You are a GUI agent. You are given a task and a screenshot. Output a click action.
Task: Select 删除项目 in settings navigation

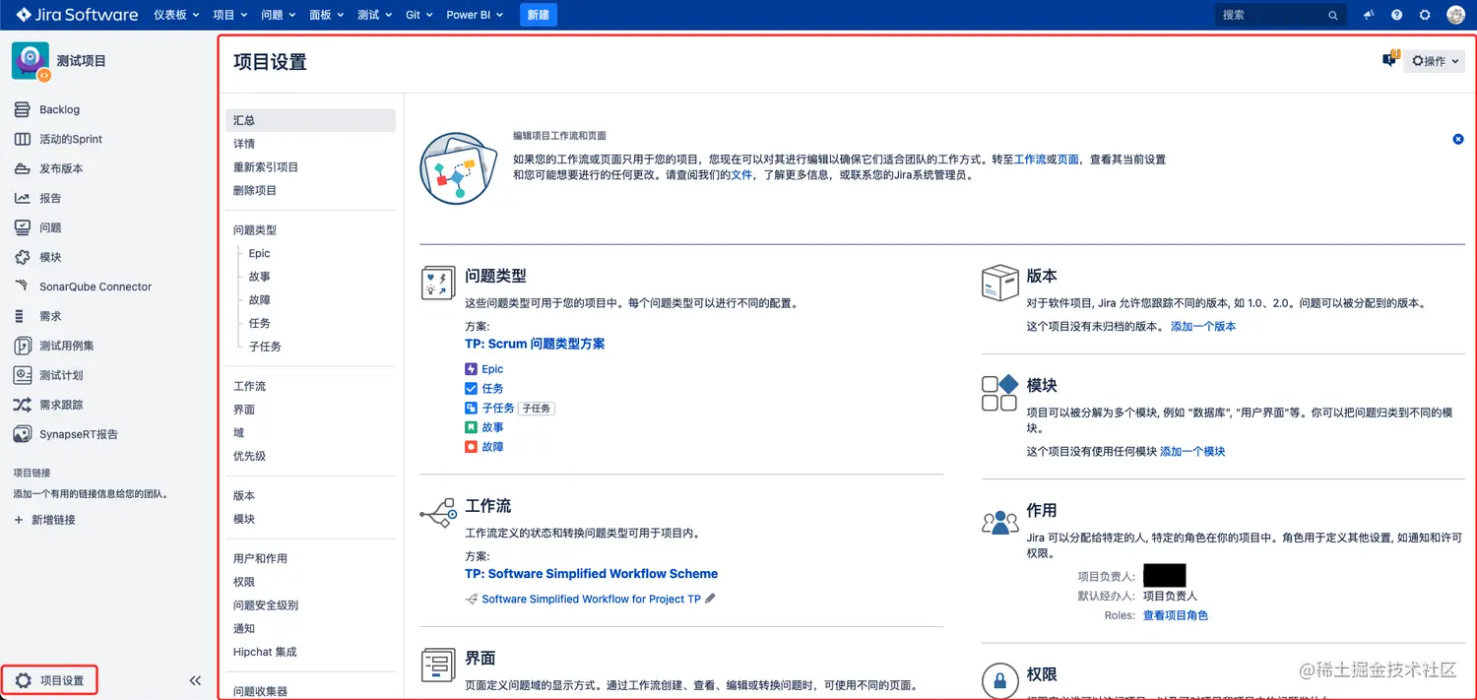[x=255, y=190]
